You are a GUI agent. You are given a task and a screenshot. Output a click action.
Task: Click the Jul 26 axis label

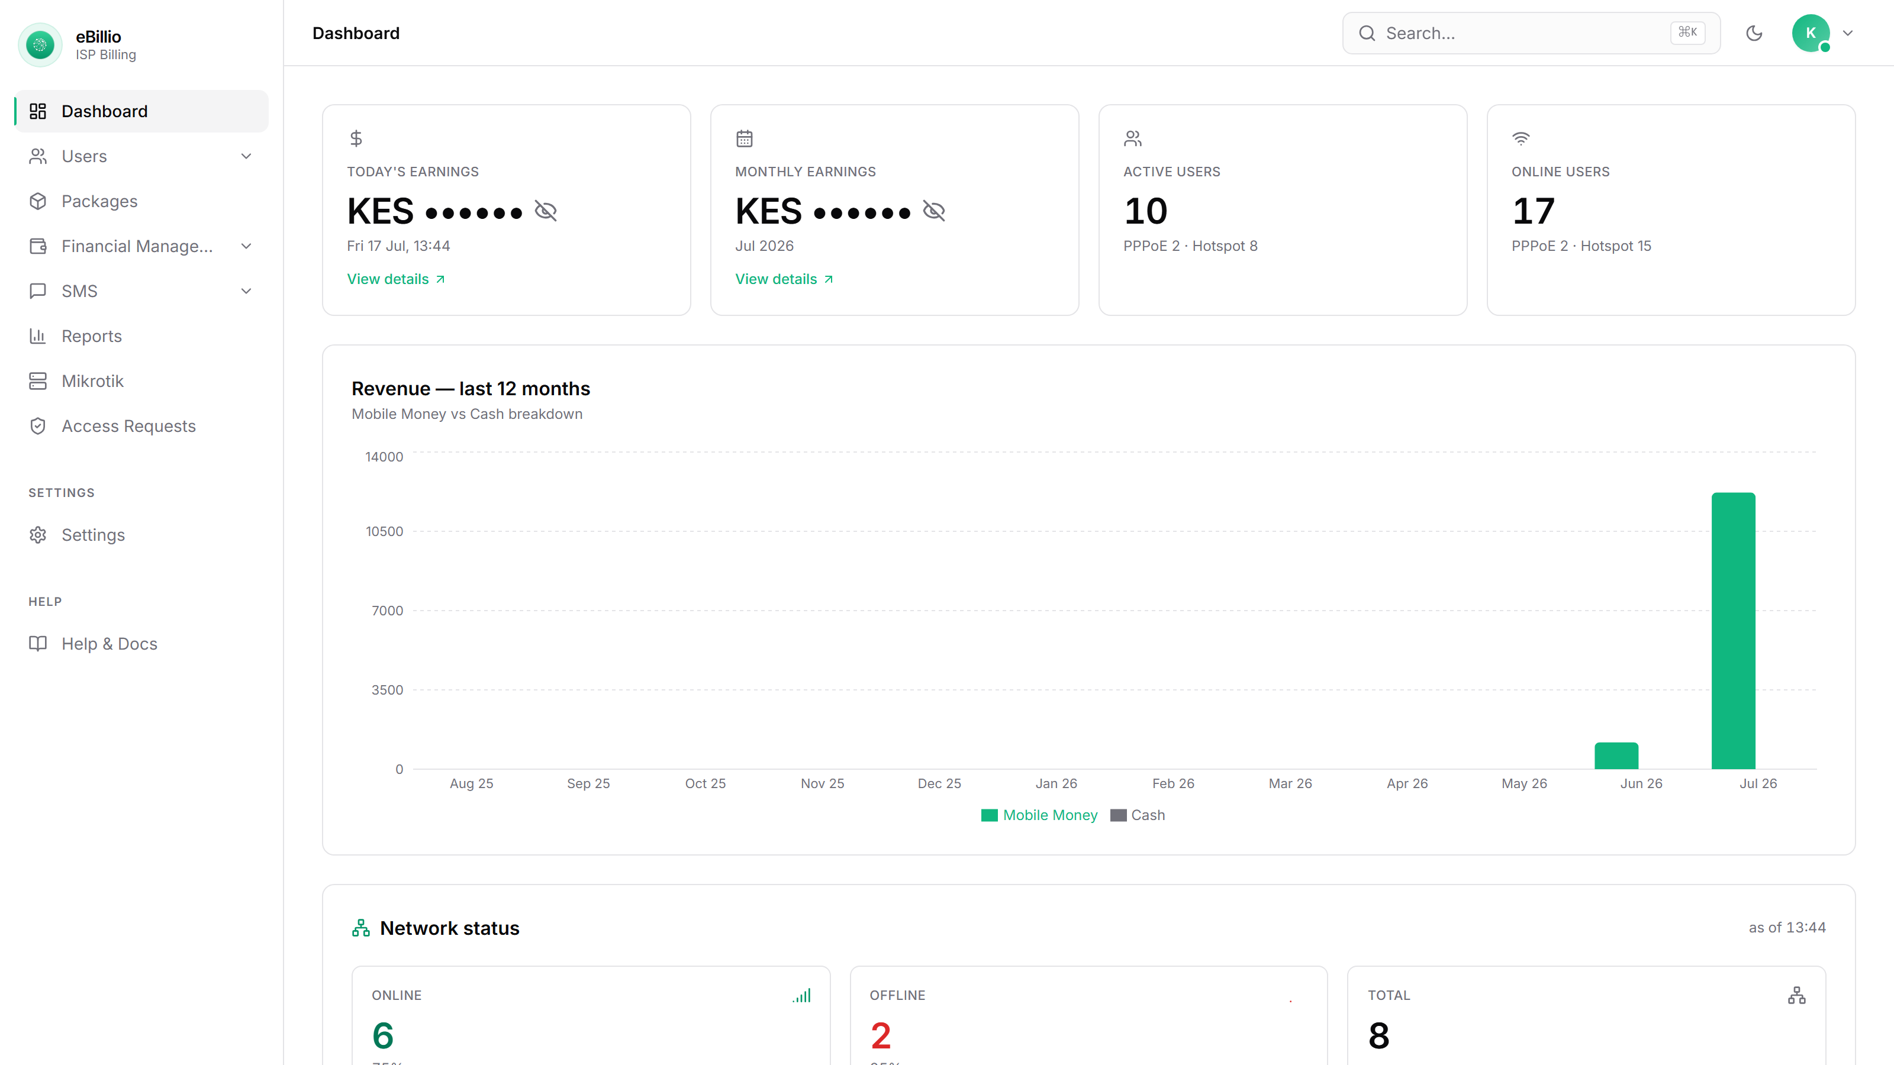(1758, 783)
